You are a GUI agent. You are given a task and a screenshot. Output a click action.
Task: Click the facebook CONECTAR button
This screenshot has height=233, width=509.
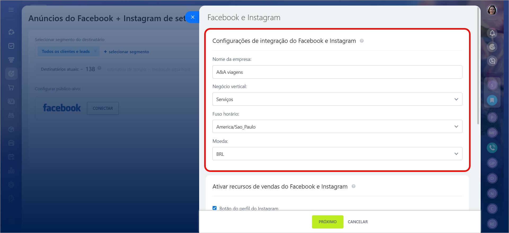tap(103, 108)
